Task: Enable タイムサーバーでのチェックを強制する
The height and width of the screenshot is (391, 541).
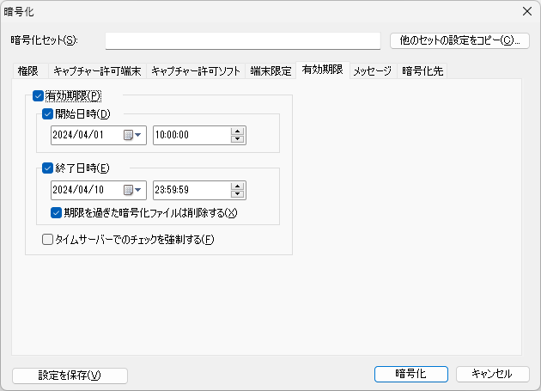Action: click(x=48, y=240)
